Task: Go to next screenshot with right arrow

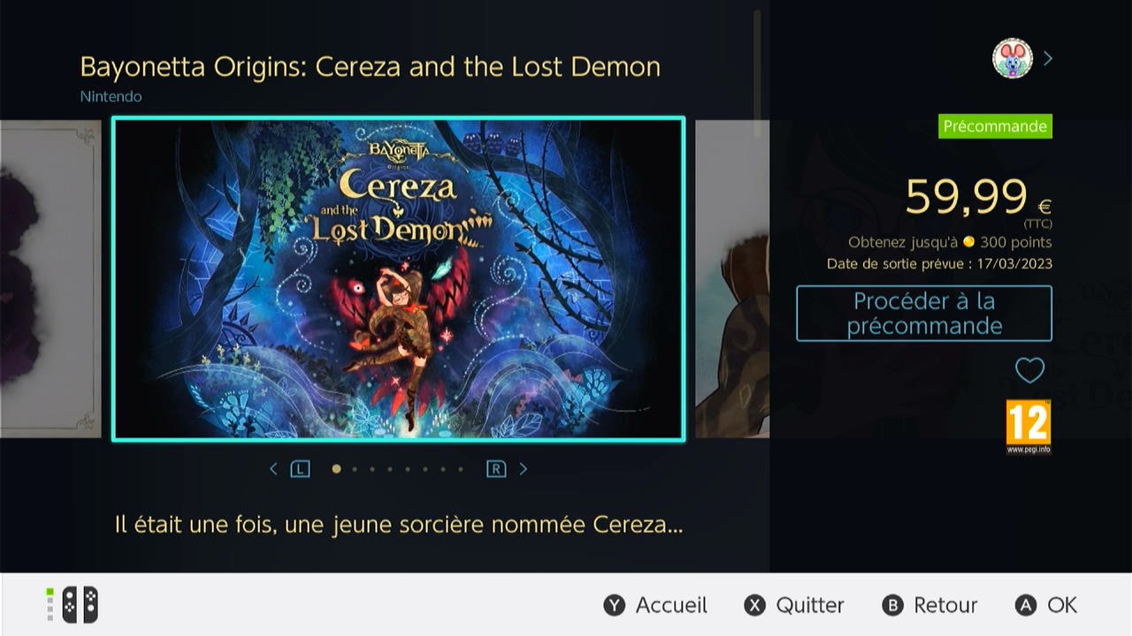Action: pyautogui.click(x=523, y=469)
